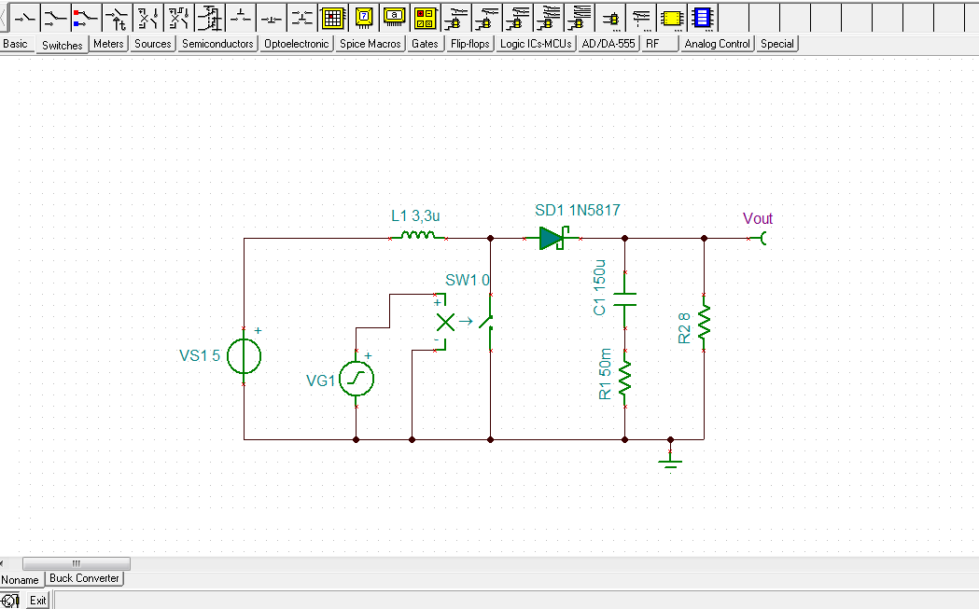Image resolution: width=979 pixels, height=609 pixels.
Task: Switch to the Sources component tab
Action: pos(152,43)
